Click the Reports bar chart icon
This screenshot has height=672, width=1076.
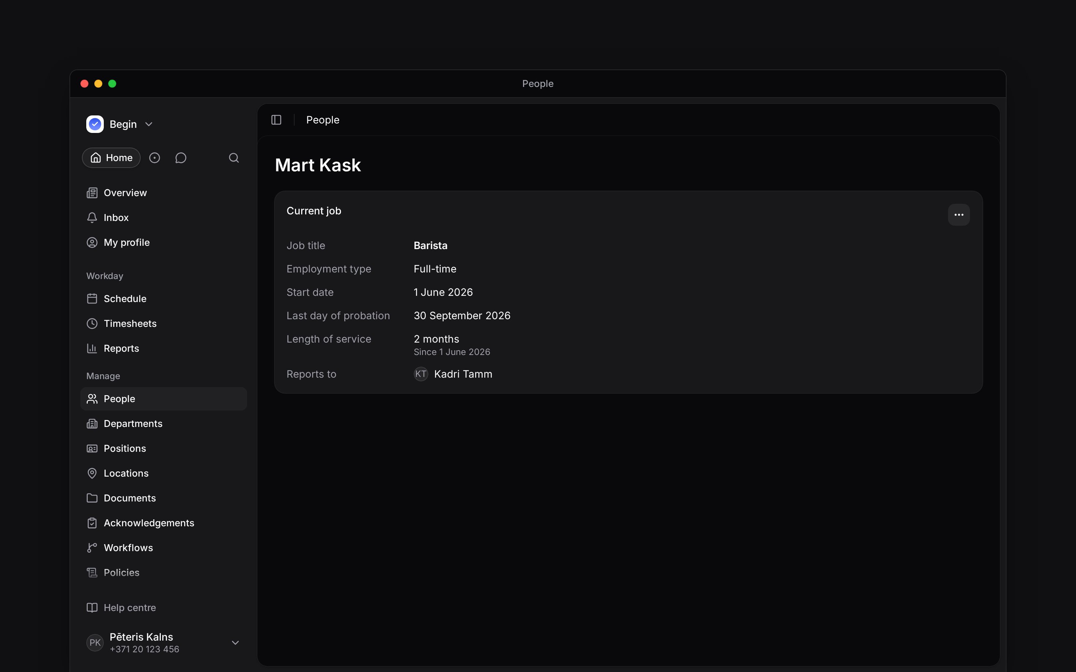tap(92, 348)
